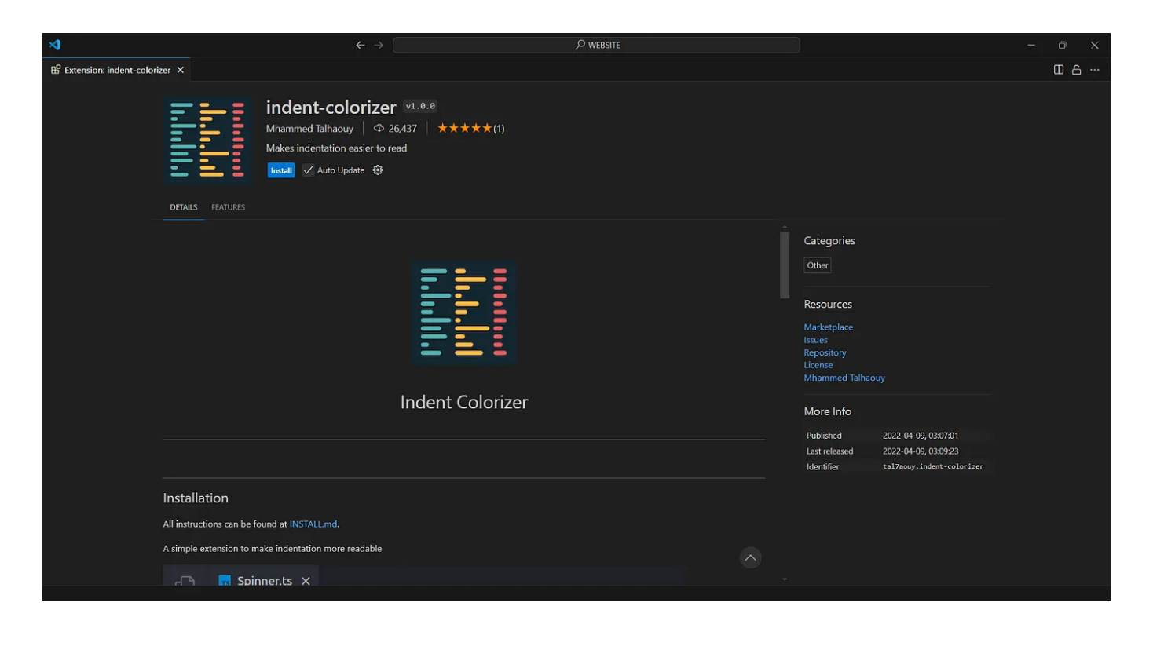The height and width of the screenshot is (650, 1164).
Task: Click the indent-colorizer extension logo in the header
Action: [x=208, y=140]
